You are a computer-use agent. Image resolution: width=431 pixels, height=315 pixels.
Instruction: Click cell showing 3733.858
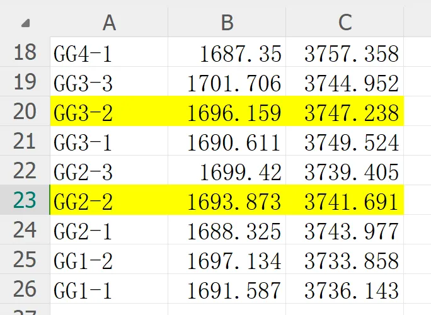345,259
